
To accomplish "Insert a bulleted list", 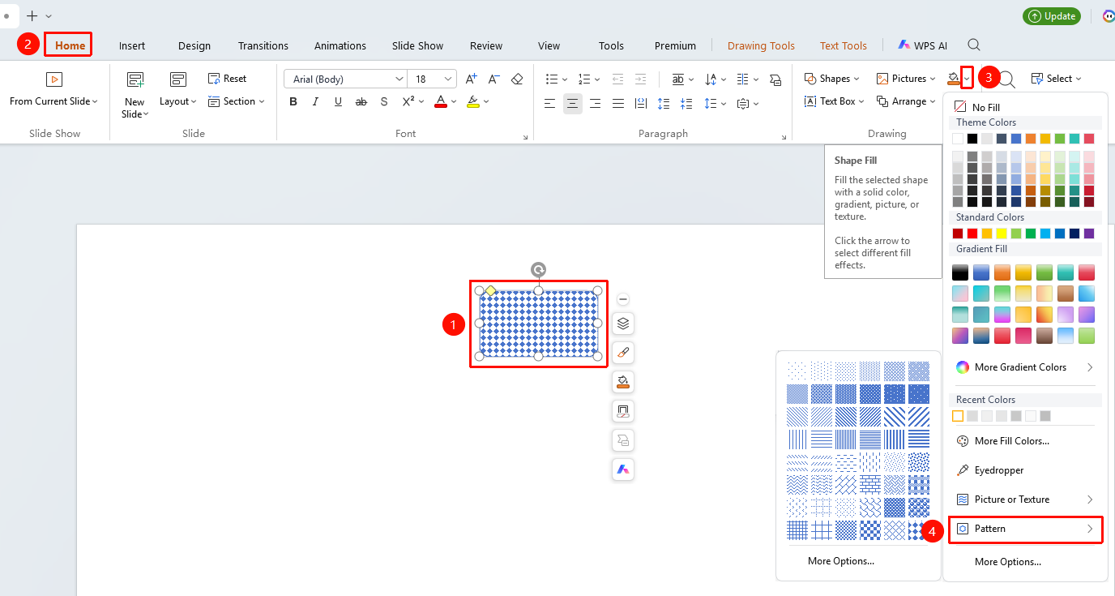I will (552, 79).
